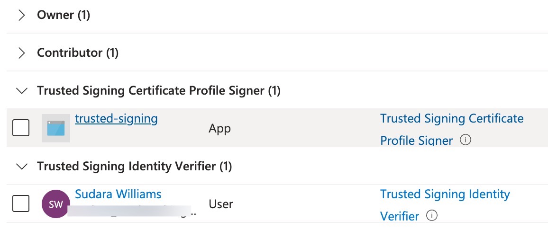Open the Trusted Signing Identity Verifier role link
The width and height of the screenshot is (548, 229).
[x=445, y=194]
